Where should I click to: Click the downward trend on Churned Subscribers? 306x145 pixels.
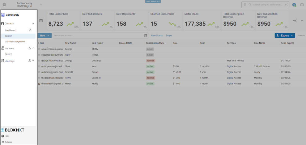pos(172,24)
